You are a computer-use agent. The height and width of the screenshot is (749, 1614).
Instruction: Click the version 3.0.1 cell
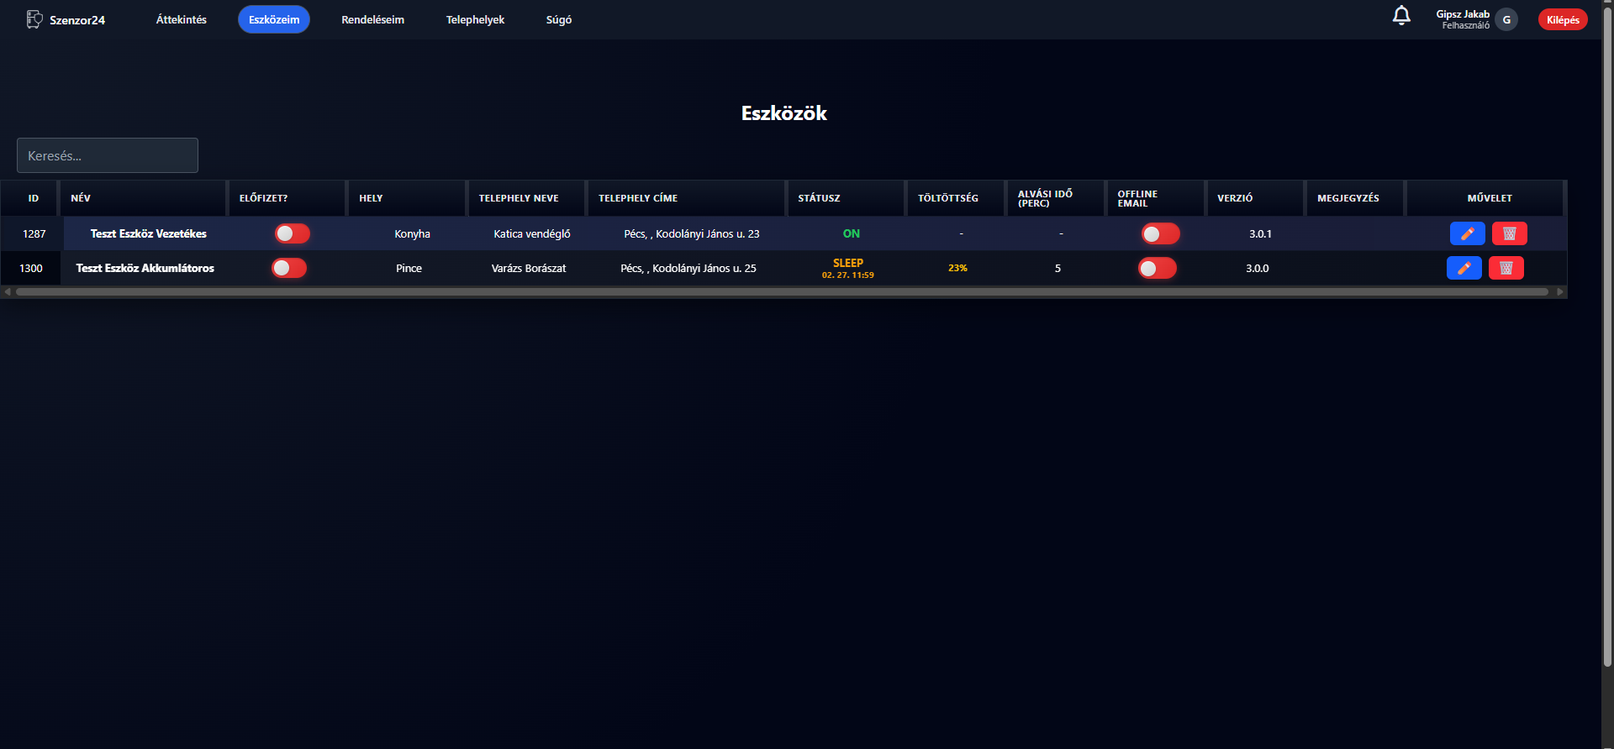pos(1259,233)
